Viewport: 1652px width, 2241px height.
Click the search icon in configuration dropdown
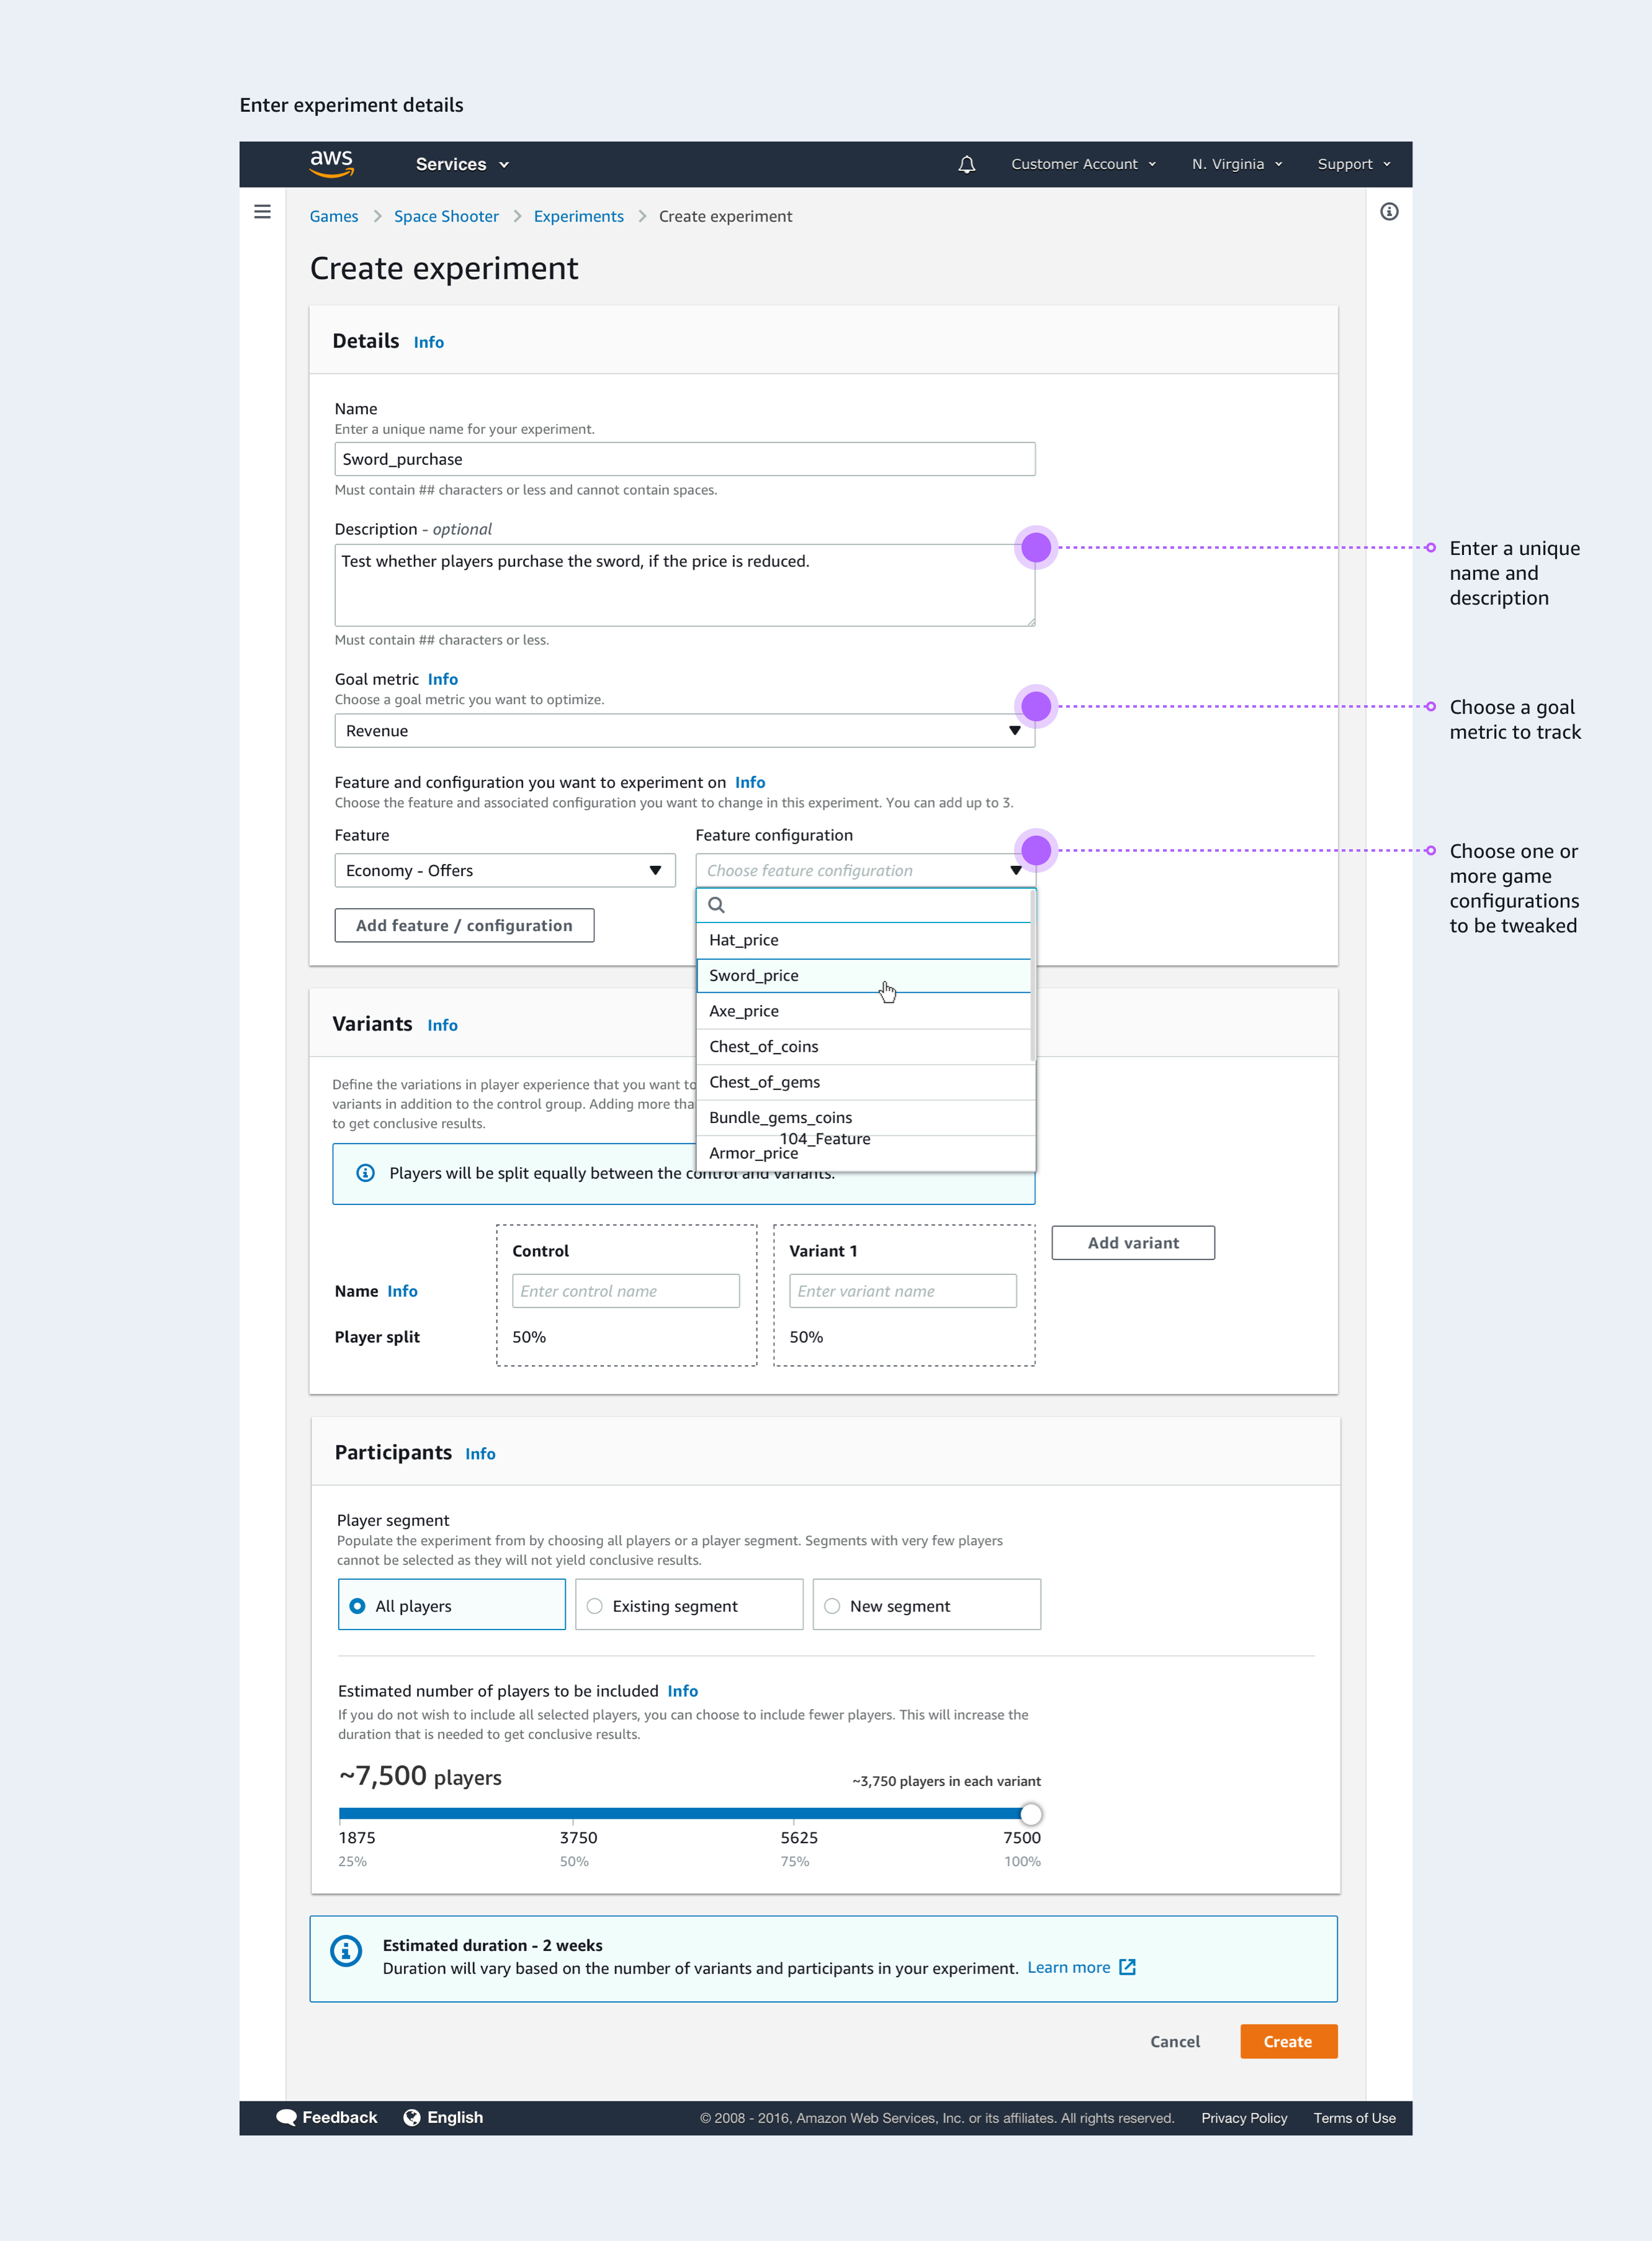tap(716, 906)
